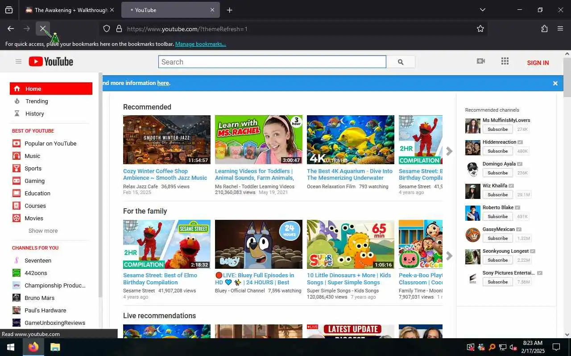Open Cozy Winter Coffee Shop Ambience title
The image size is (571, 356).
[165, 174]
